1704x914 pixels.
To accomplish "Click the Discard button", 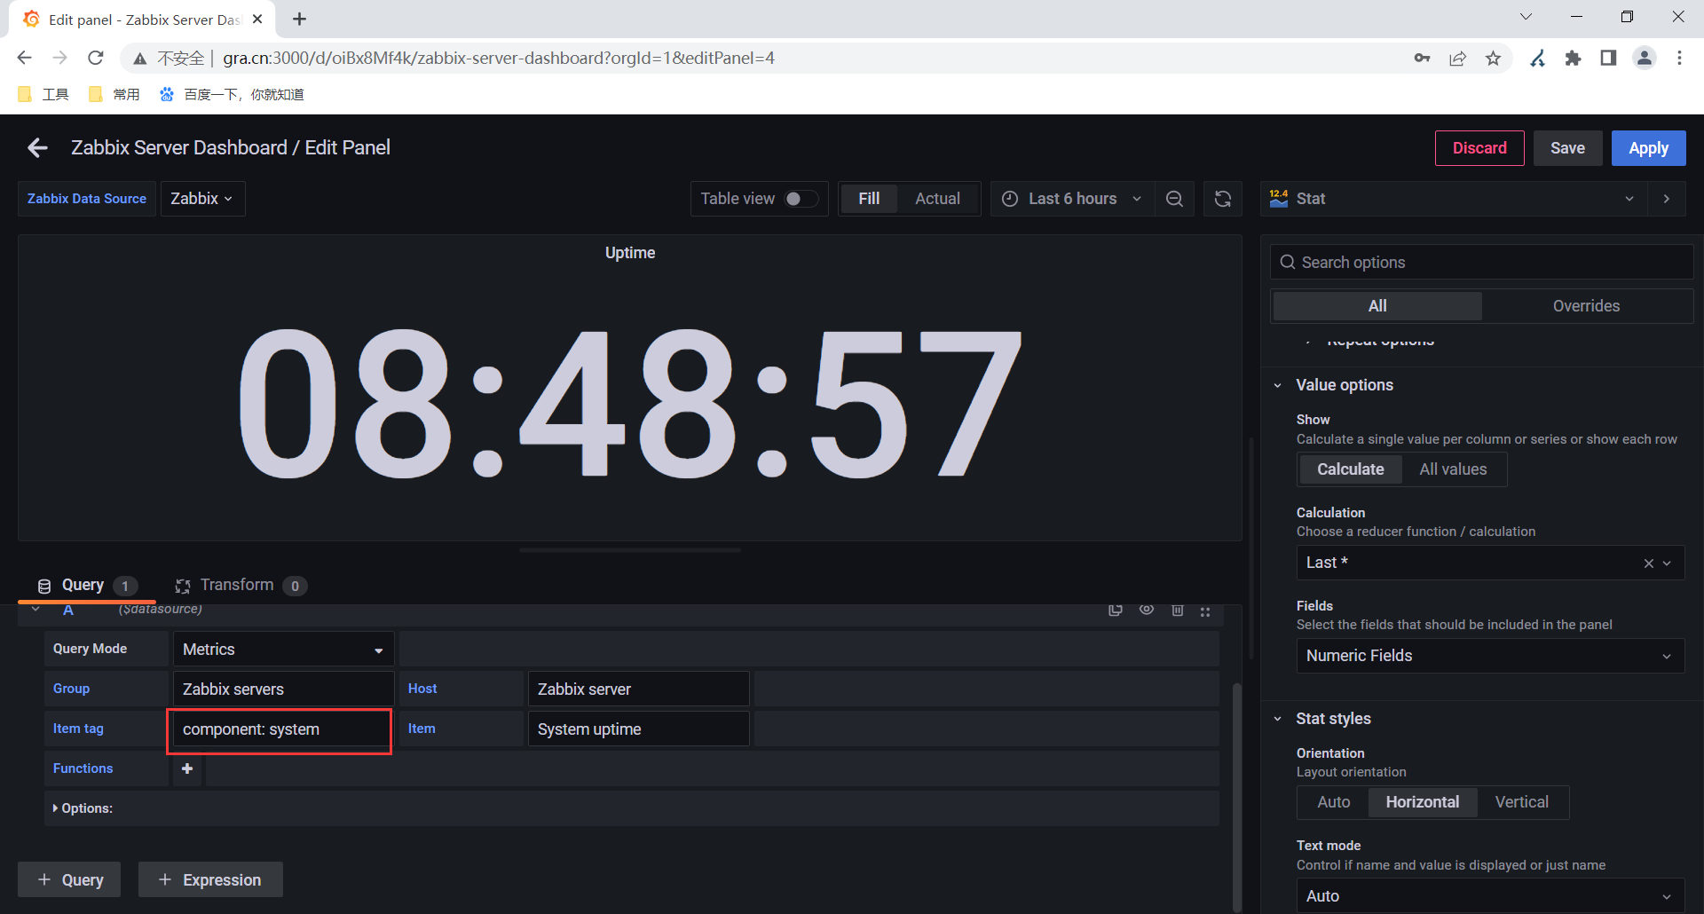I will coord(1479,148).
